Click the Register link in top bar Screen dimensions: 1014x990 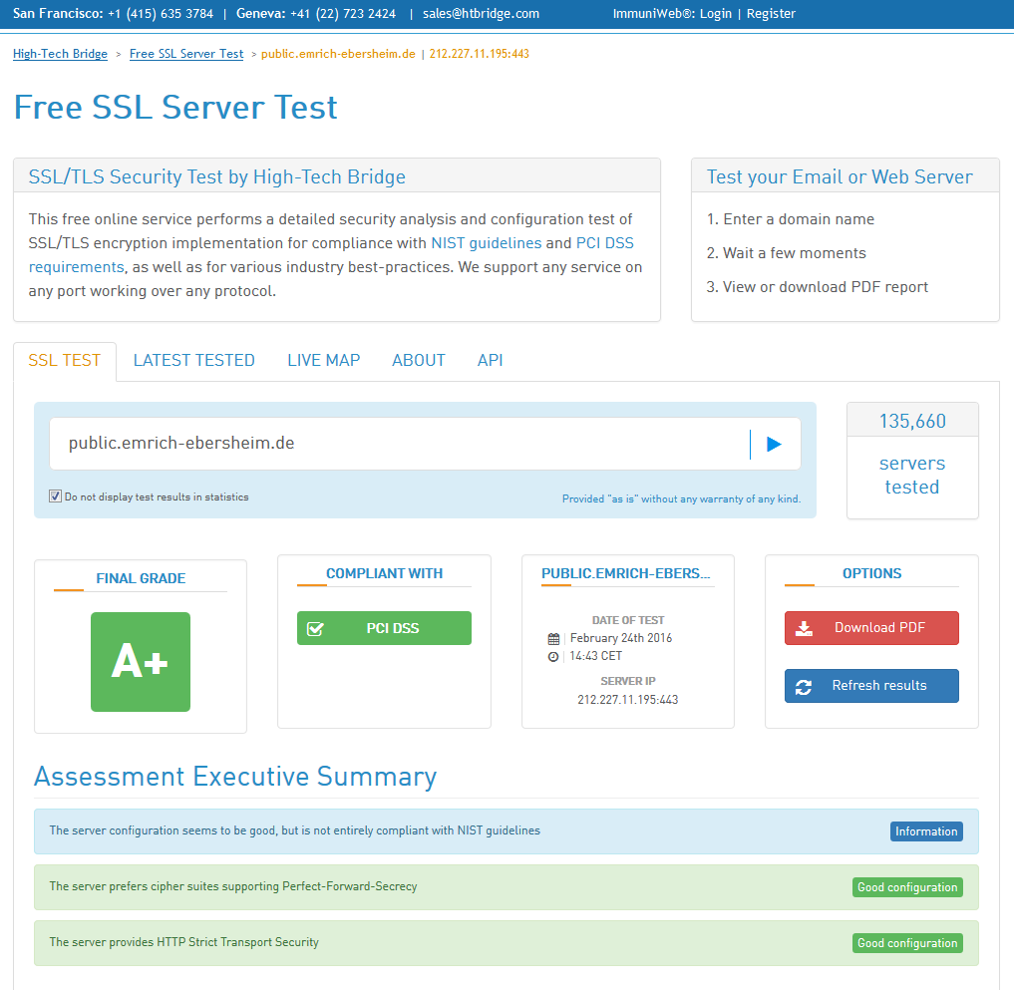pyautogui.click(x=771, y=14)
